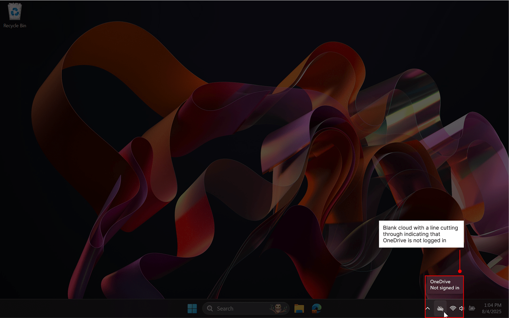Click the magnifier icon in the search box

pyautogui.click(x=210, y=309)
